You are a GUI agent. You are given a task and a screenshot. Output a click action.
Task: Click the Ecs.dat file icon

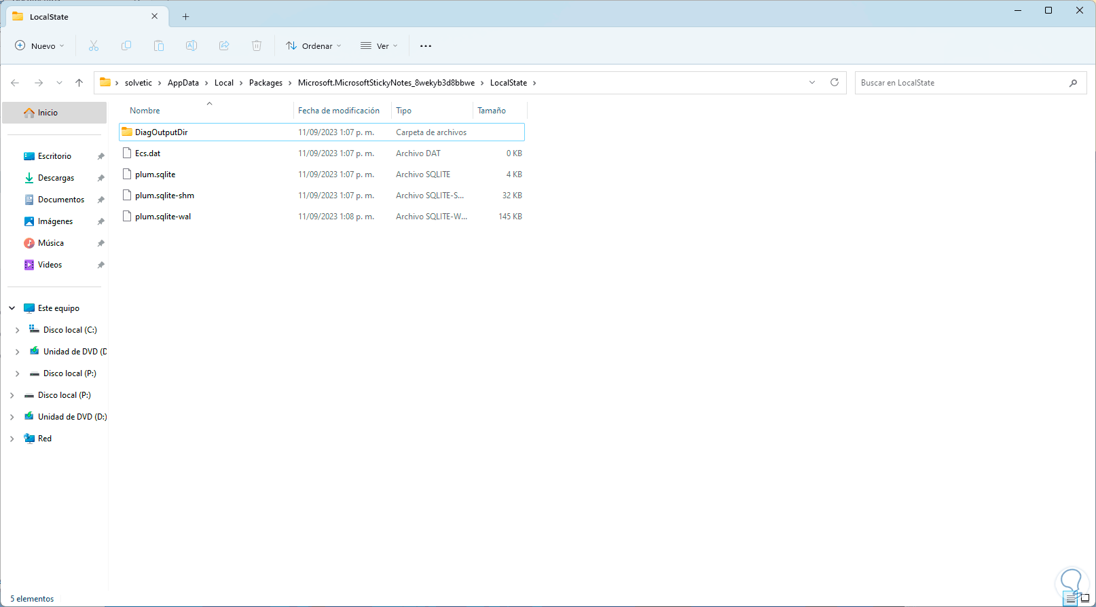tap(127, 153)
